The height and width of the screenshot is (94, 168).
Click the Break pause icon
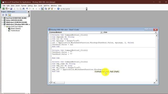[x=36, y=9]
